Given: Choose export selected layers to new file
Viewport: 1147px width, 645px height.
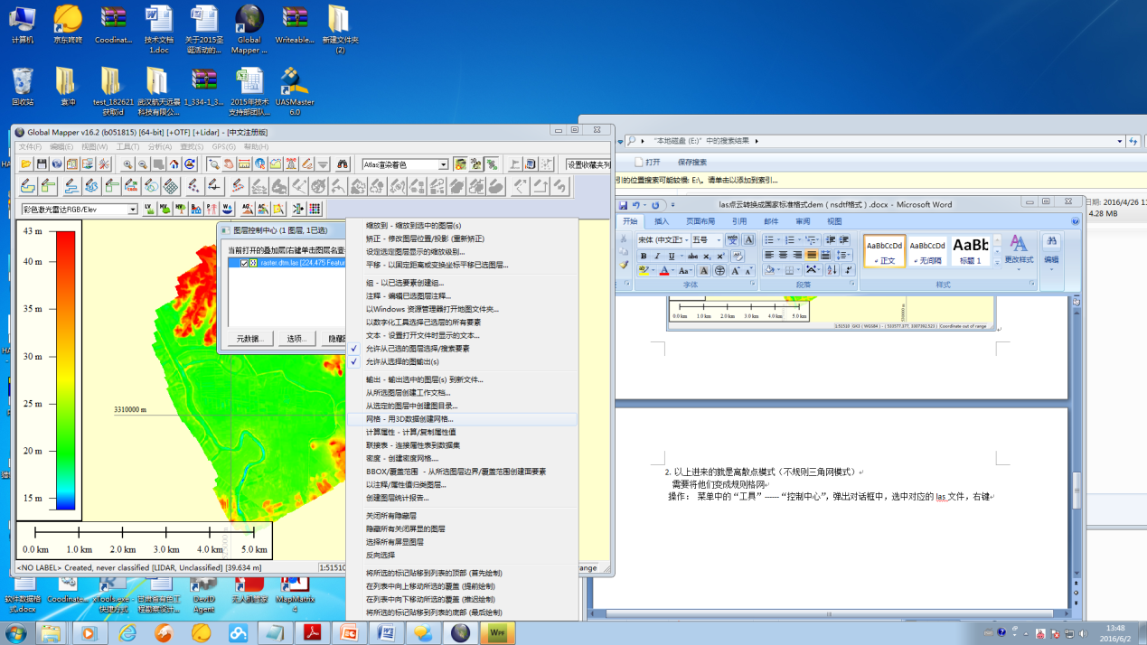Looking at the screenshot, I should pyautogui.click(x=462, y=379).
